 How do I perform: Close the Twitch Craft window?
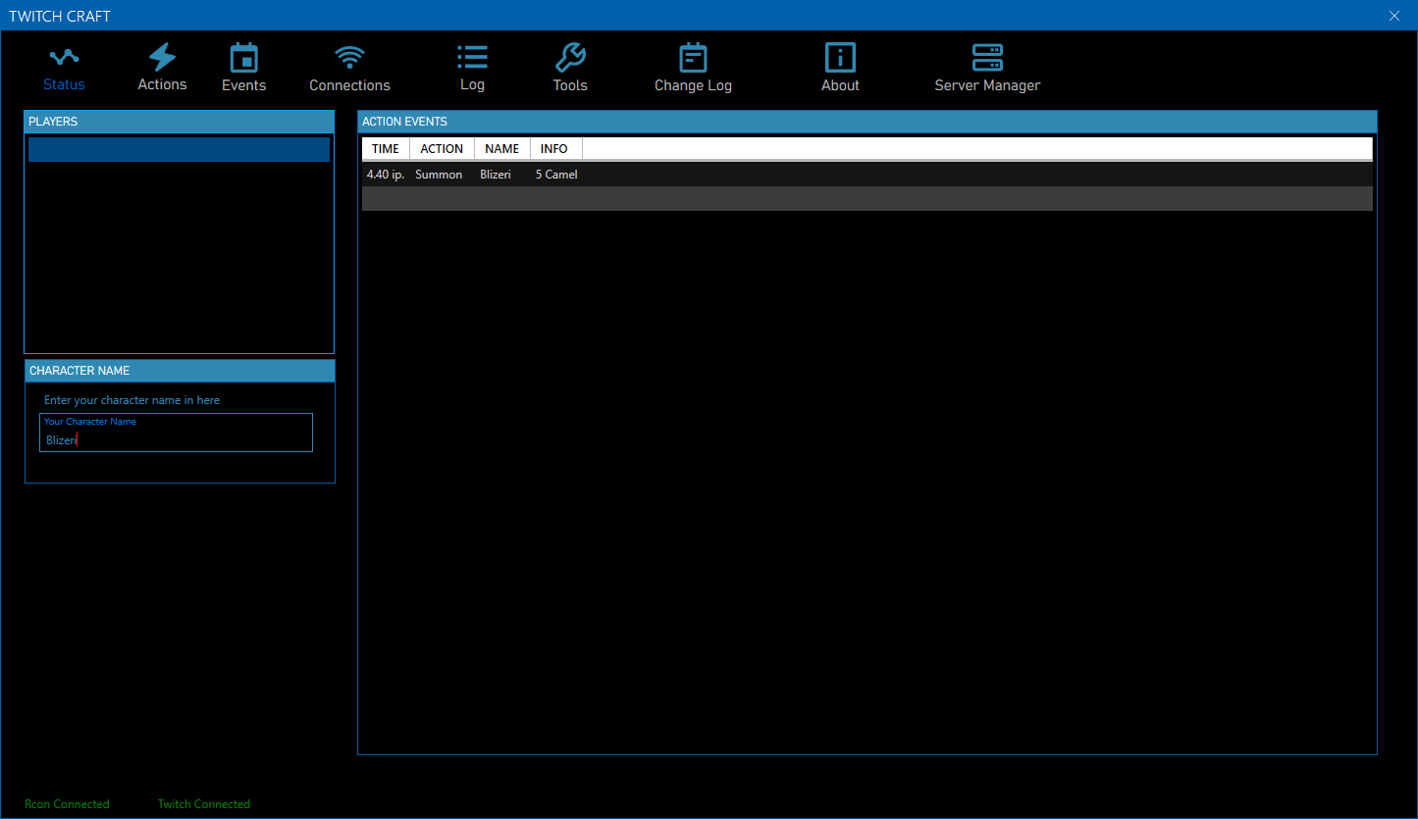tap(1394, 16)
